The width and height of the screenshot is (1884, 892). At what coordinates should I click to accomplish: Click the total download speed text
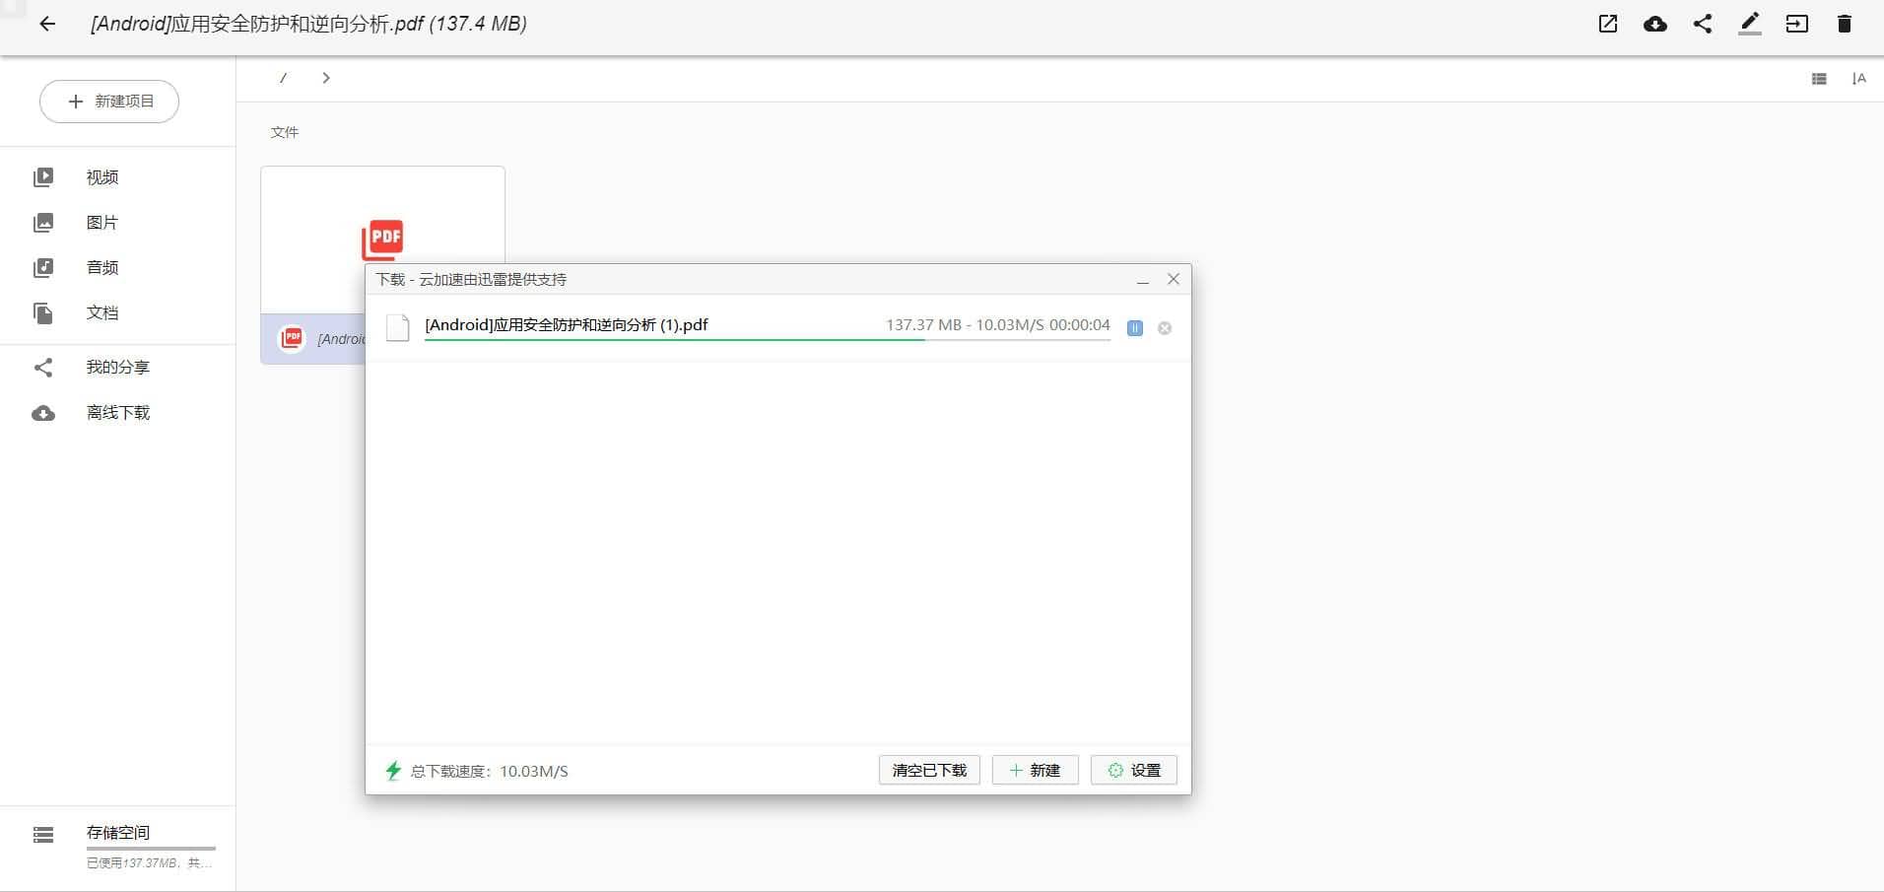click(x=490, y=771)
